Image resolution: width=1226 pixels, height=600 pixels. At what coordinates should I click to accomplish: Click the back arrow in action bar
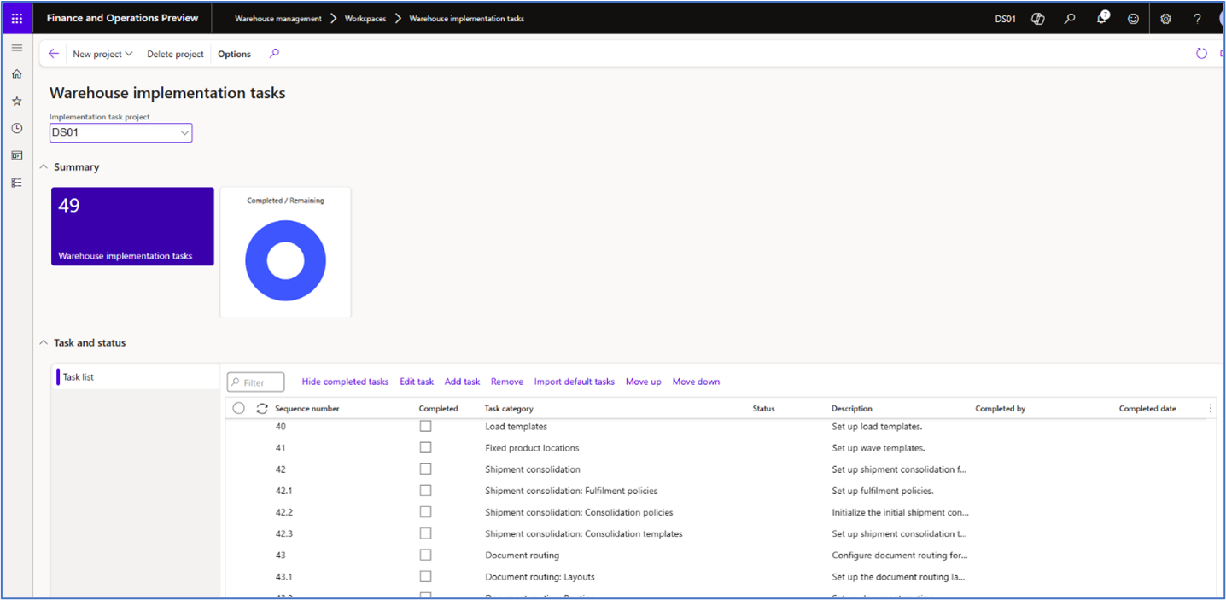click(x=54, y=54)
